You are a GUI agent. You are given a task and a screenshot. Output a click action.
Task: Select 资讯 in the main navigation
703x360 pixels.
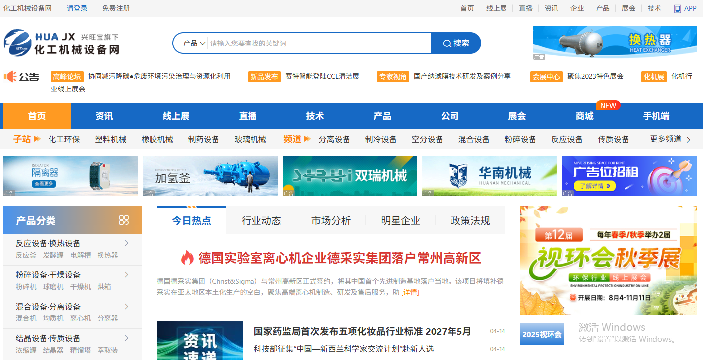(103, 115)
